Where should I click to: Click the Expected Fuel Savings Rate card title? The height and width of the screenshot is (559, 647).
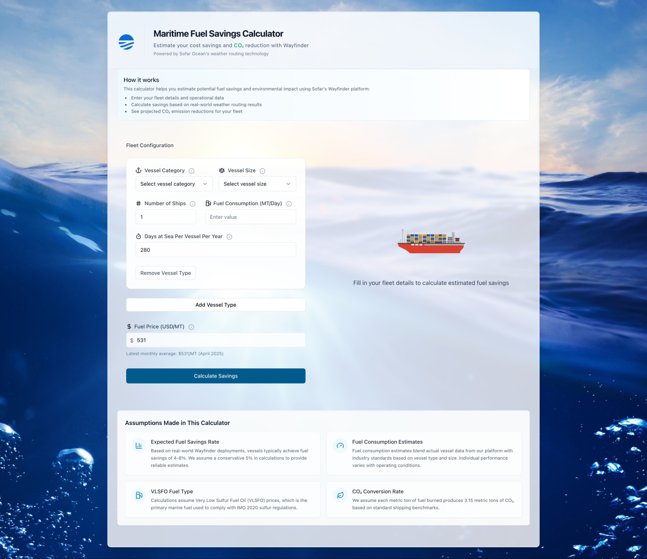(185, 442)
